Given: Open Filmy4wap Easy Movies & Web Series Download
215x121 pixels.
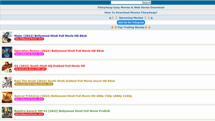Looking at the screenshot, I should (x=131, y=8).
